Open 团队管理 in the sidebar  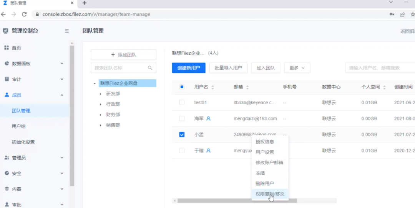(x=35, y=111)
